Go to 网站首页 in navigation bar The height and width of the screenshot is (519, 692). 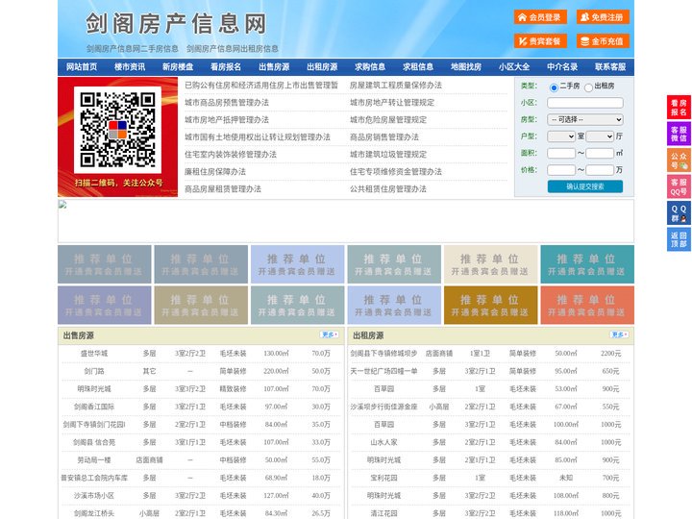tap(82, 67)
